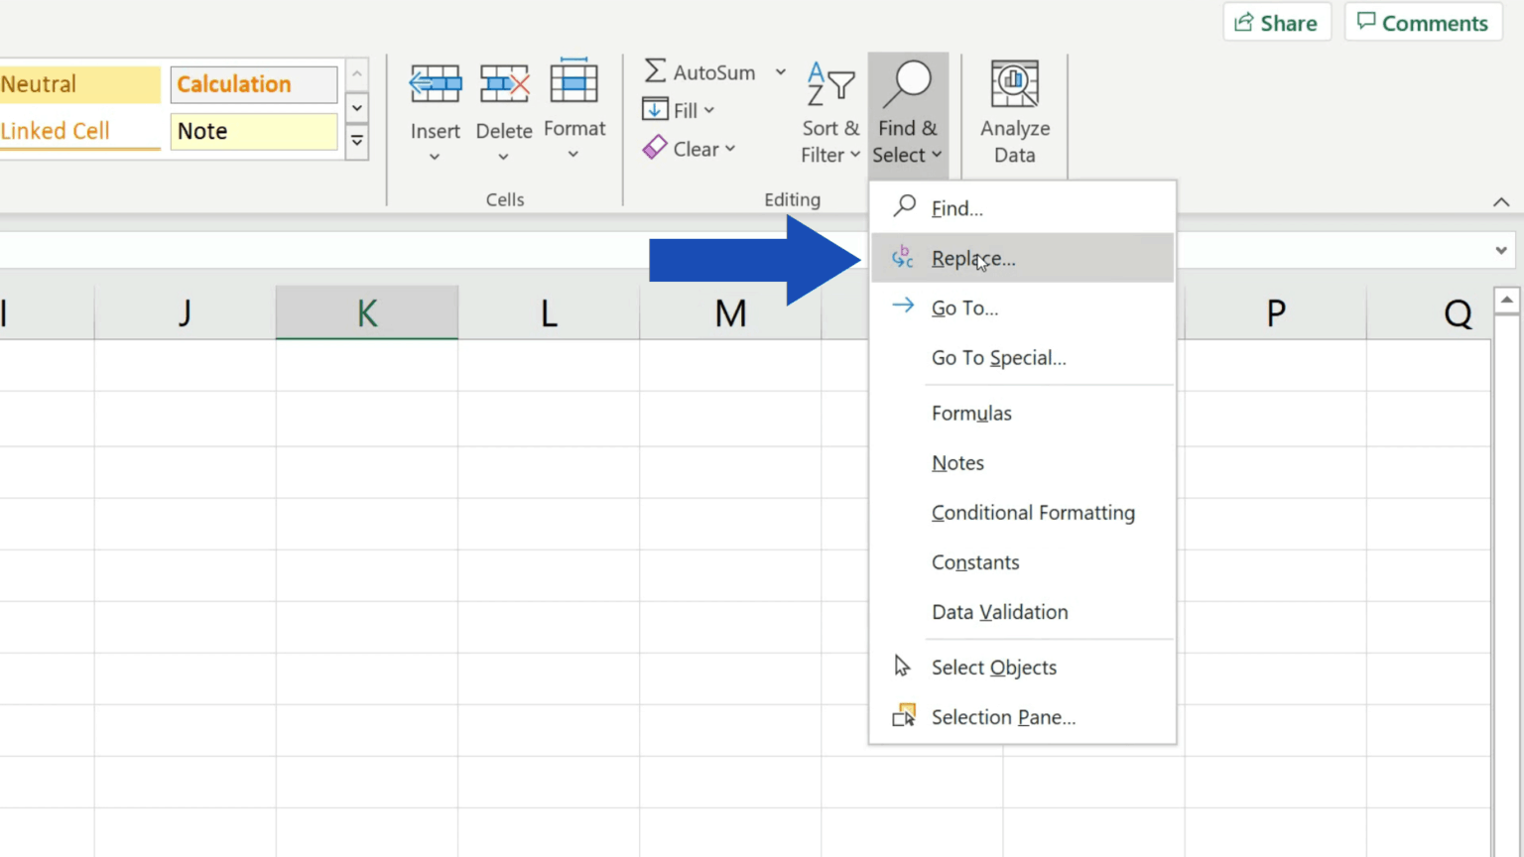Screen dimensions: 1524x857
Task: Choose Select Objects from the menu
Action: [992, 667]
